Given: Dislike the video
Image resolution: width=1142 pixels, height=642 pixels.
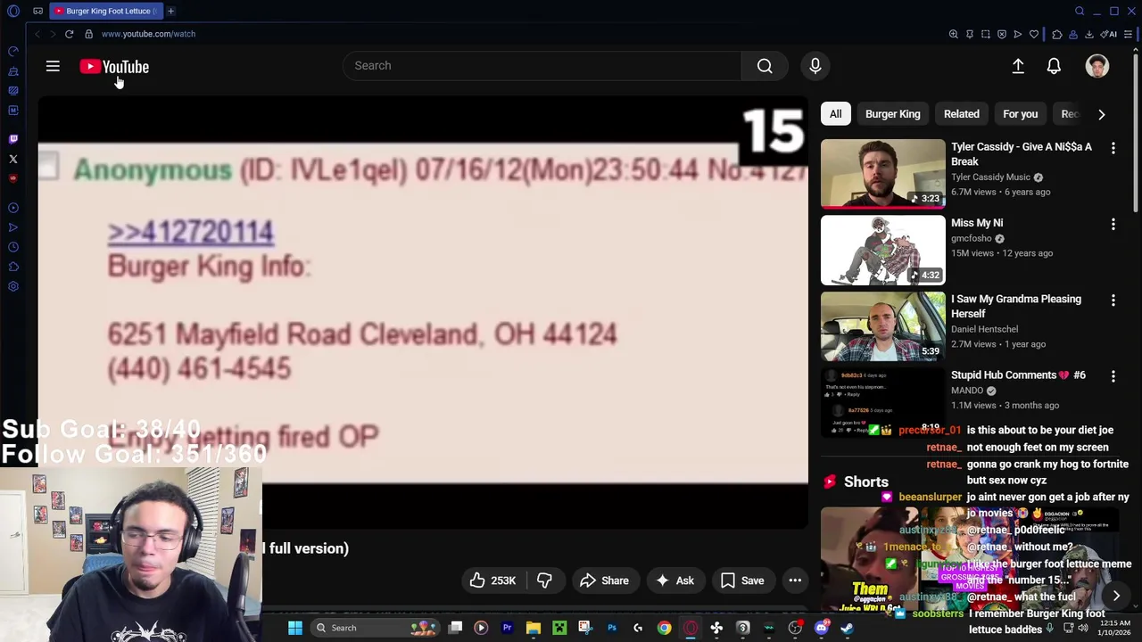Looking at the screenshot, I should 544,580.
